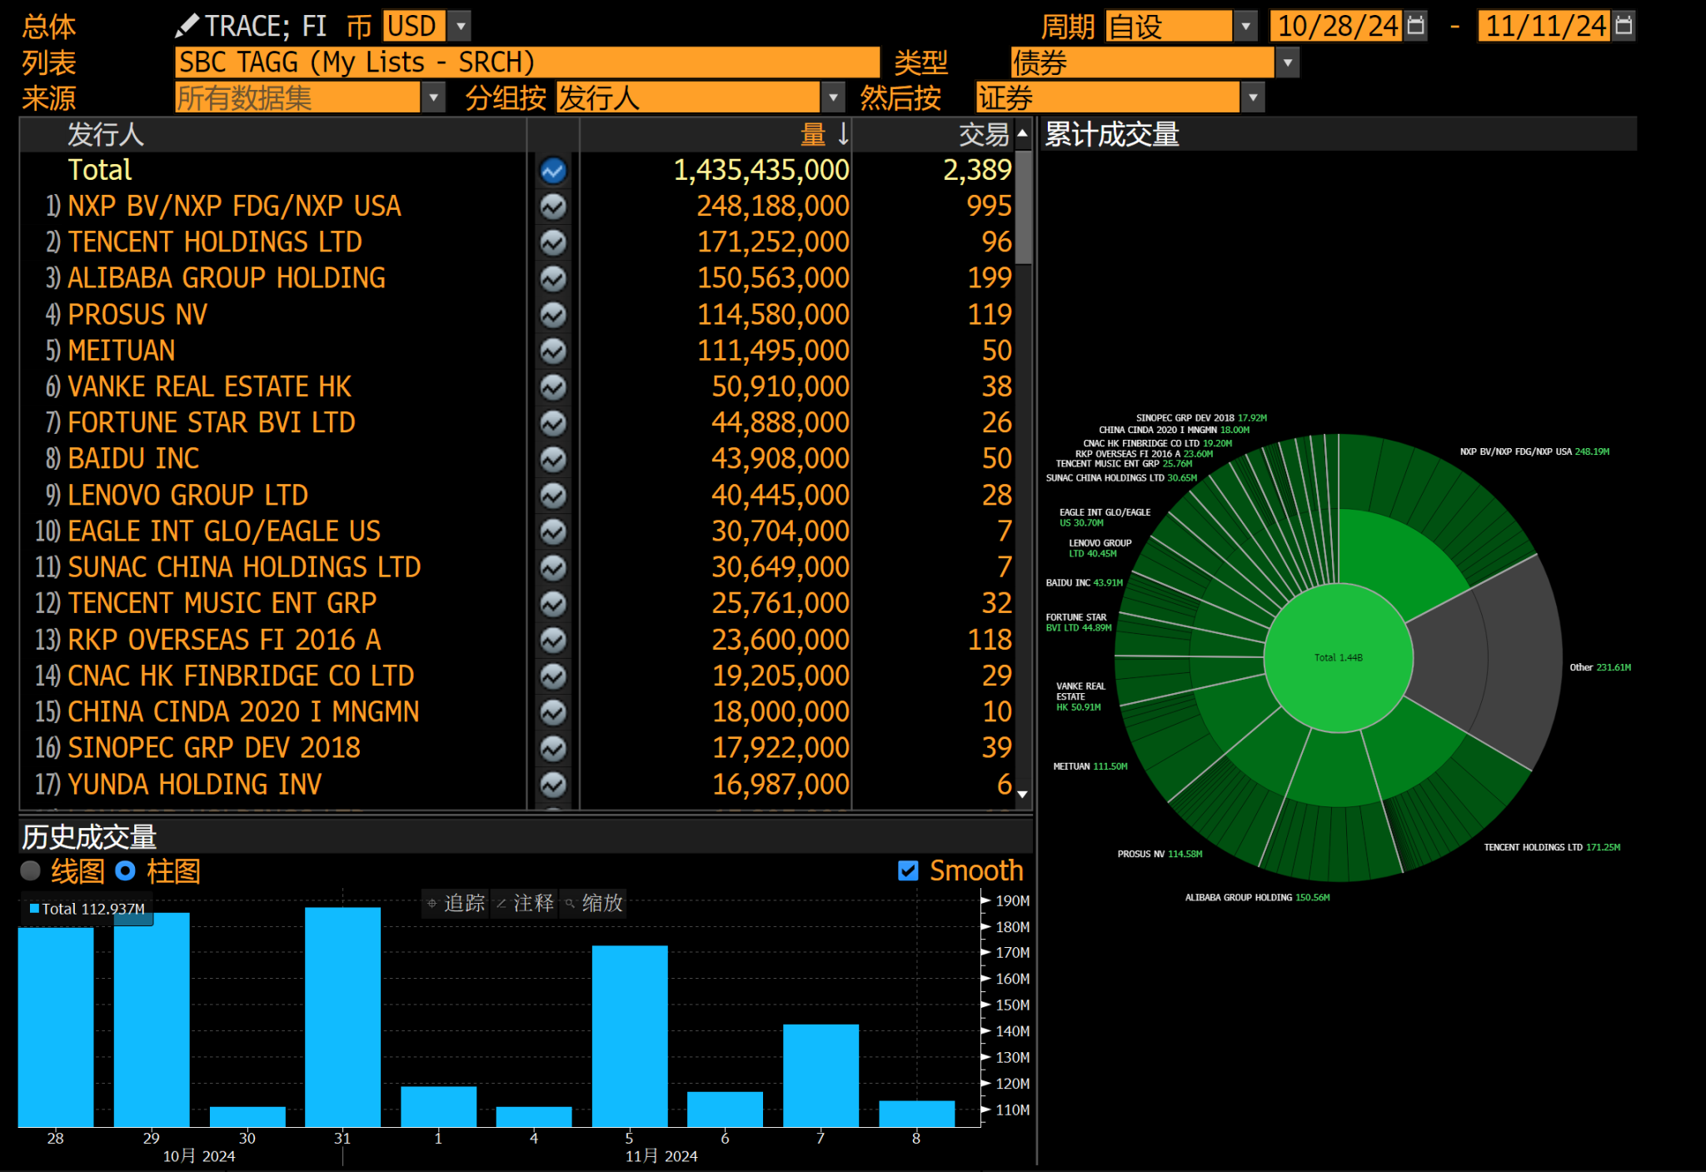This screenshot has height=1172, width=1706.
Task: Expand the 发行人 group-by dropdown
Action: 832,98
